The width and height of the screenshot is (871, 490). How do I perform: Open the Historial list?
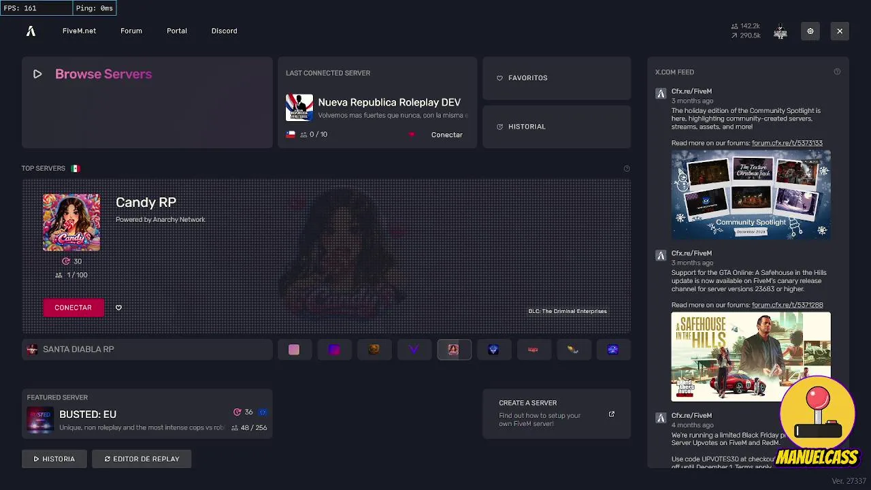pyautogui.click(x=557, y=127)
